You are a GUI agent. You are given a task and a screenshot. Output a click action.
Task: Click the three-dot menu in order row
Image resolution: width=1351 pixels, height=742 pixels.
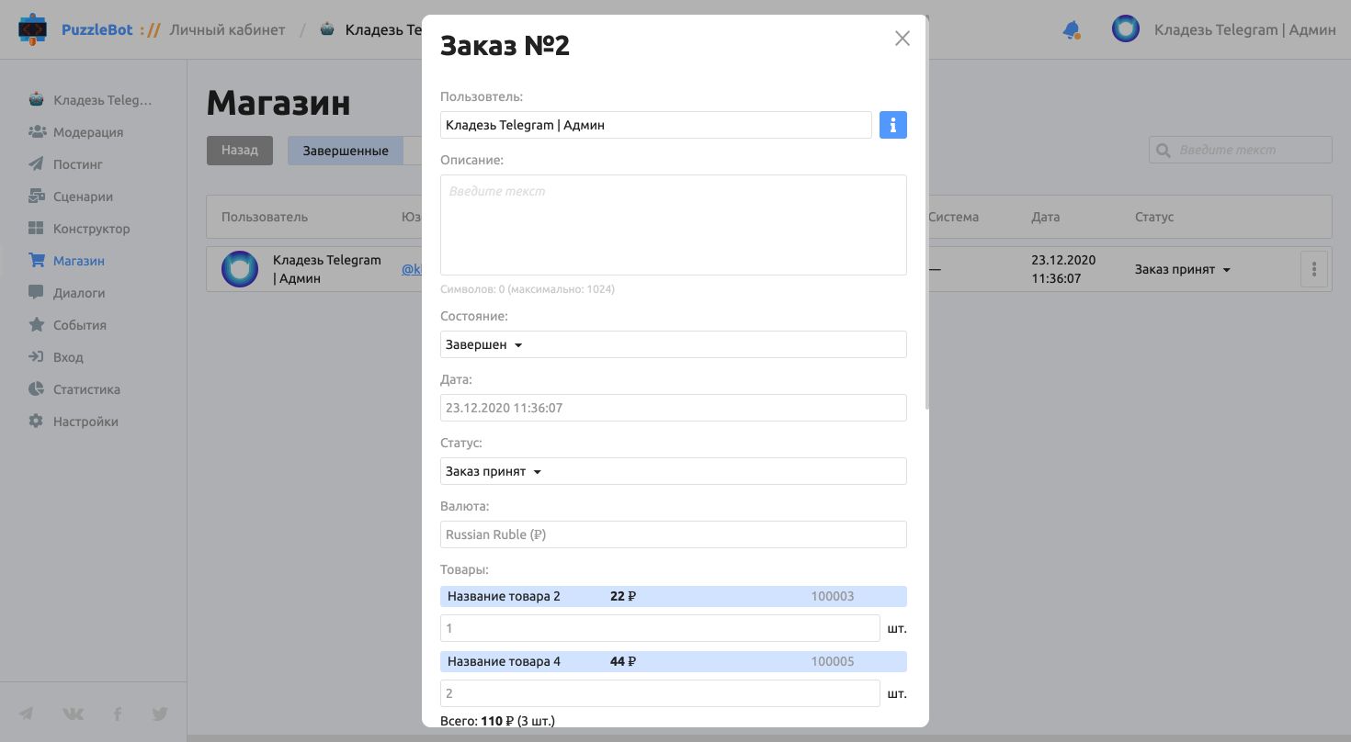1314,270
